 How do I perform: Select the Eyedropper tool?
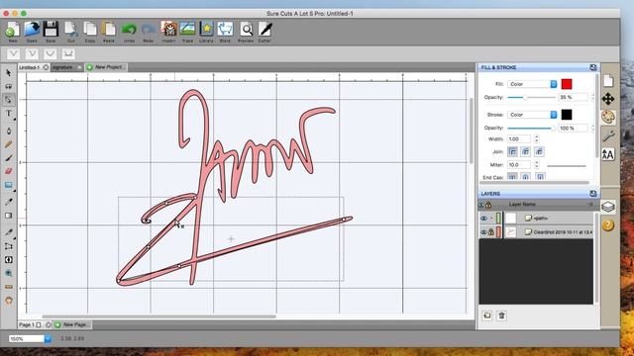(9, 202)
